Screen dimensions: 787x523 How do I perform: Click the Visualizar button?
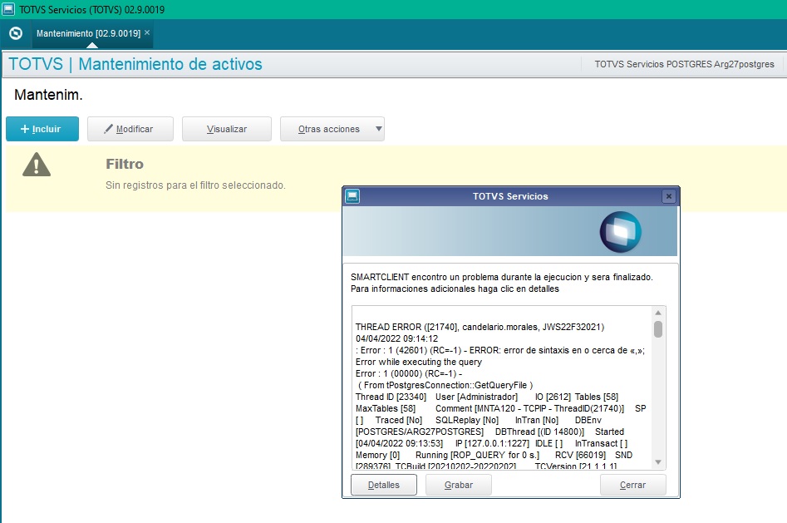[227, 129]
